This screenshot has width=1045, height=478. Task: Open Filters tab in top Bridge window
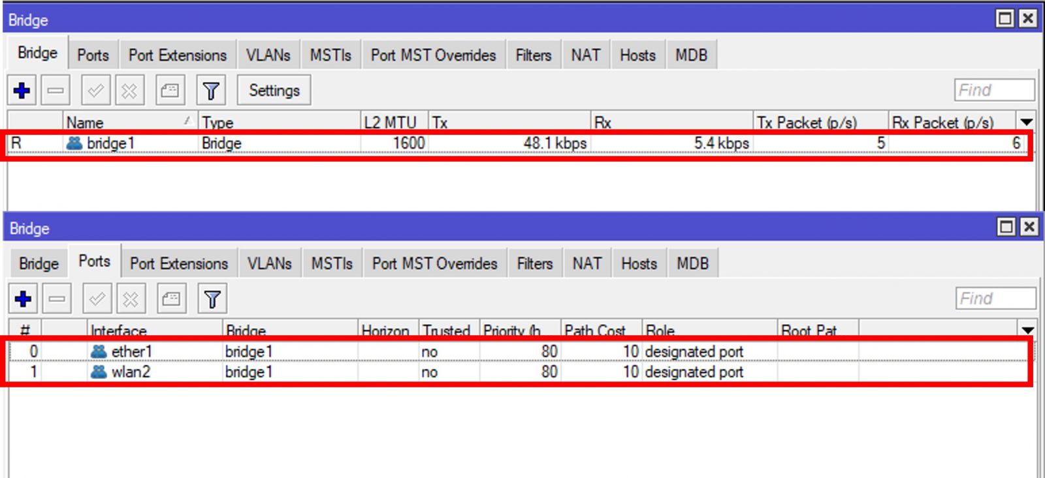click(533, 55)
